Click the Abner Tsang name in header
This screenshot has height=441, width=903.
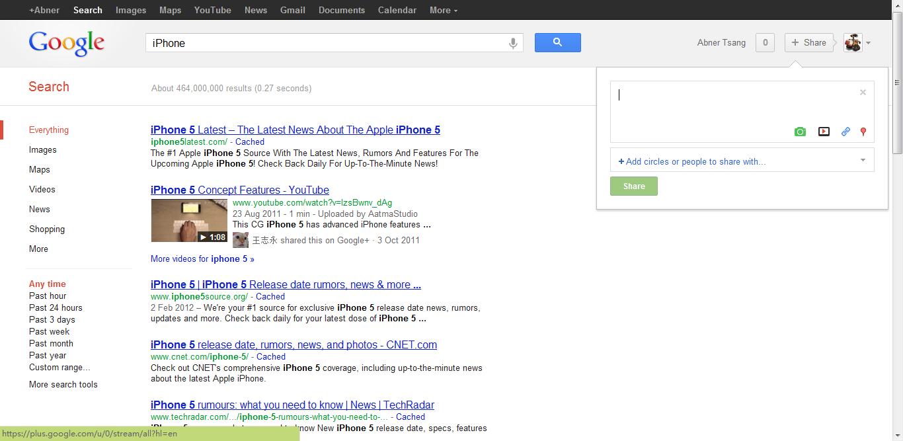coord(721,42)
